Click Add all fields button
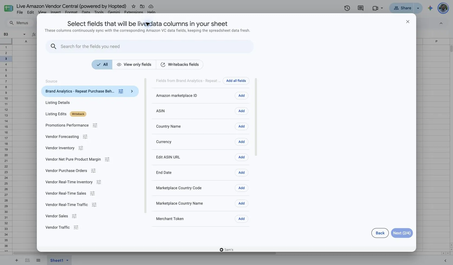 (236, 81)
